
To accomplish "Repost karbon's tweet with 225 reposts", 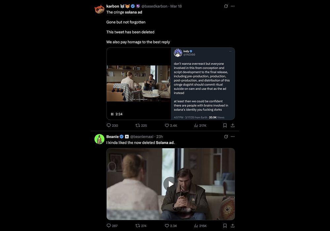I will click(138, 125).
